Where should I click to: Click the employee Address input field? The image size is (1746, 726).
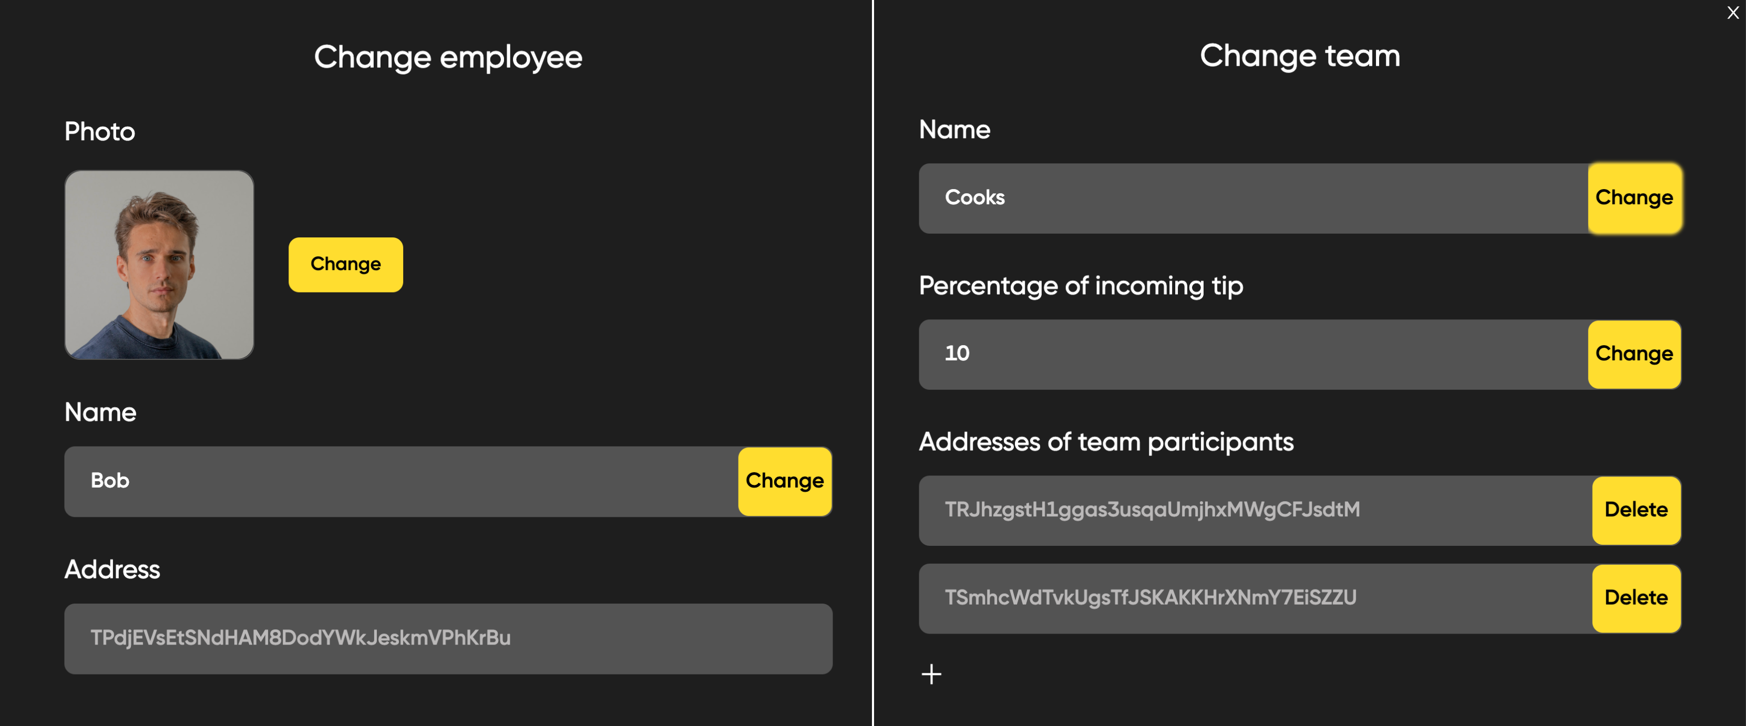pos(447,638)
